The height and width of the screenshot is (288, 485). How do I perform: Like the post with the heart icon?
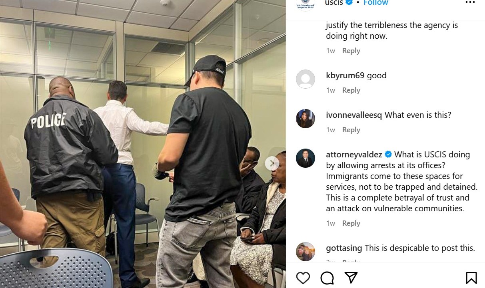click(303, 278)
